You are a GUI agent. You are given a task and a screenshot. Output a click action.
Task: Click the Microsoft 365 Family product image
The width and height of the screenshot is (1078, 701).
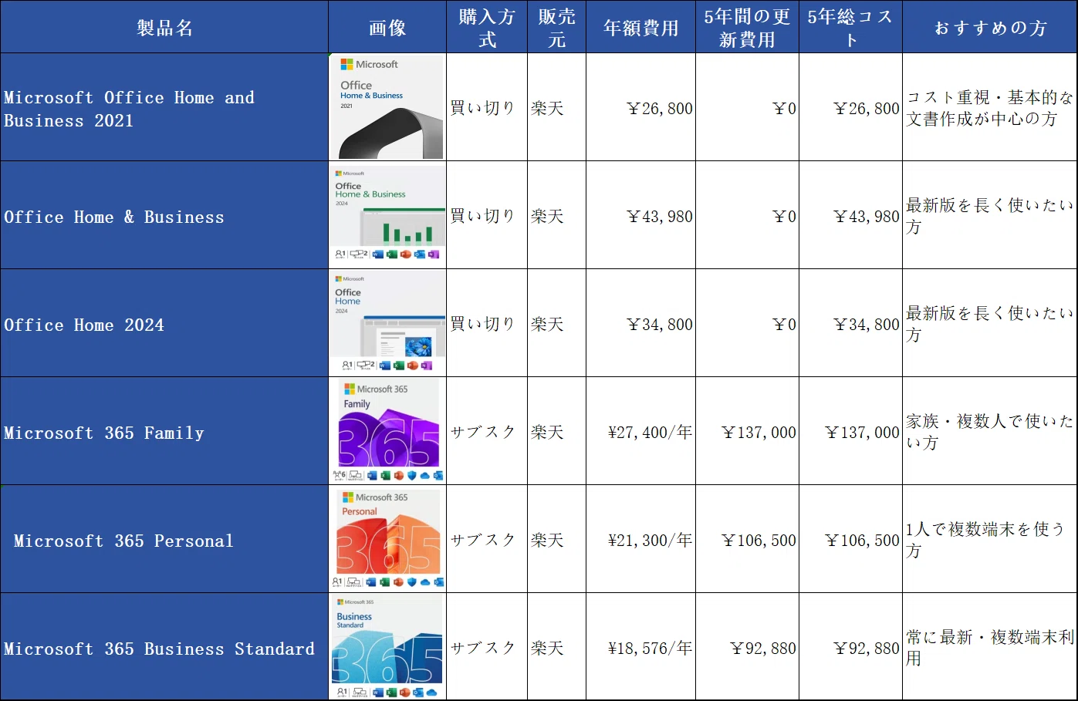pos(388,430)
